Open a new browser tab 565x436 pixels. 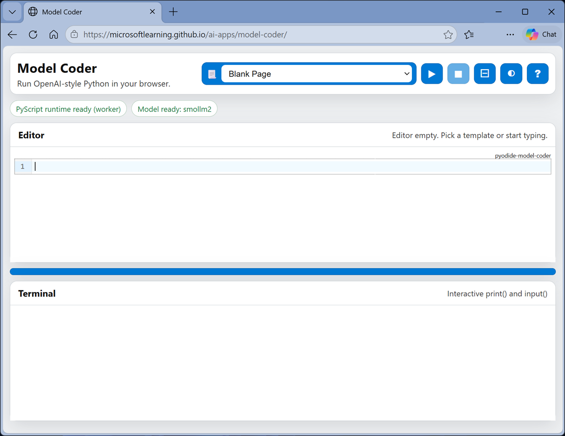[x=173, y=12]
